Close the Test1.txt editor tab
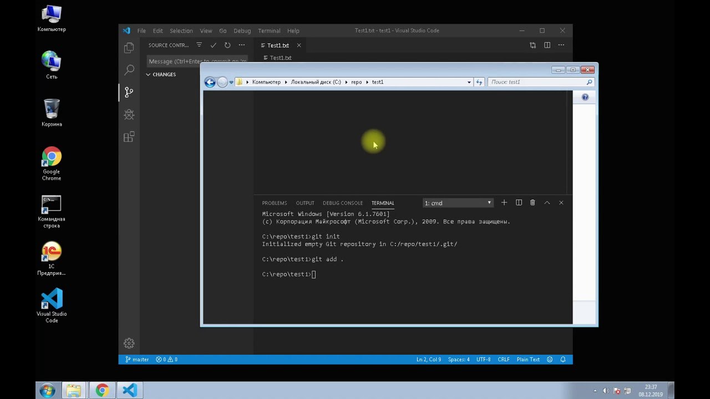Screen dimensions: 710x399 pyautogui.click(x=298, y=45)
